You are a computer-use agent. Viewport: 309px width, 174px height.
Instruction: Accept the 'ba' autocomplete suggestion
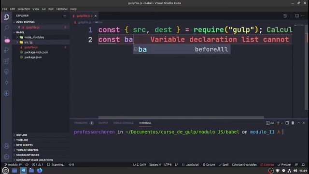click(x=182, y=49)
